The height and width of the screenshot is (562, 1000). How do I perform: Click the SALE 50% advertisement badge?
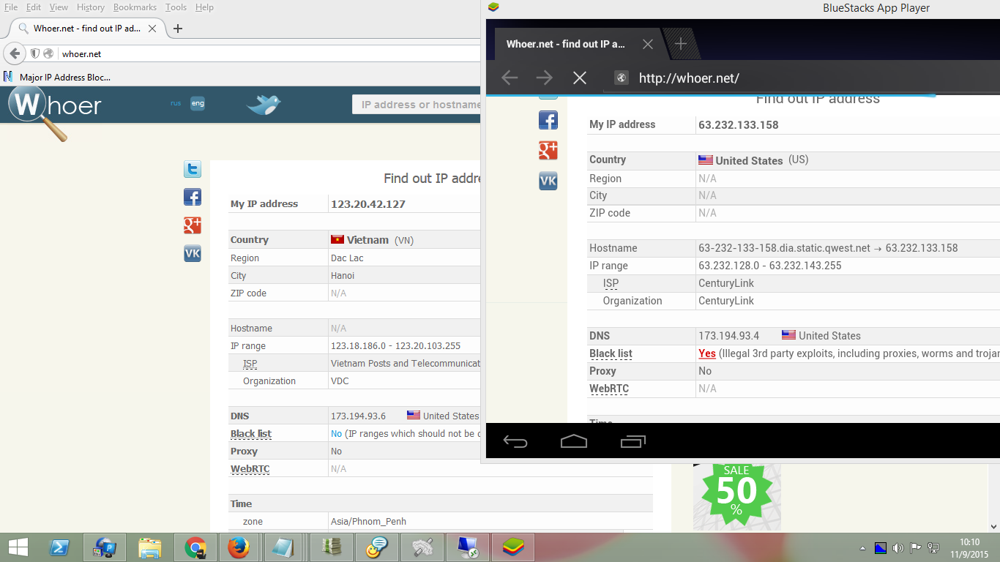click(x=736, y=492)
